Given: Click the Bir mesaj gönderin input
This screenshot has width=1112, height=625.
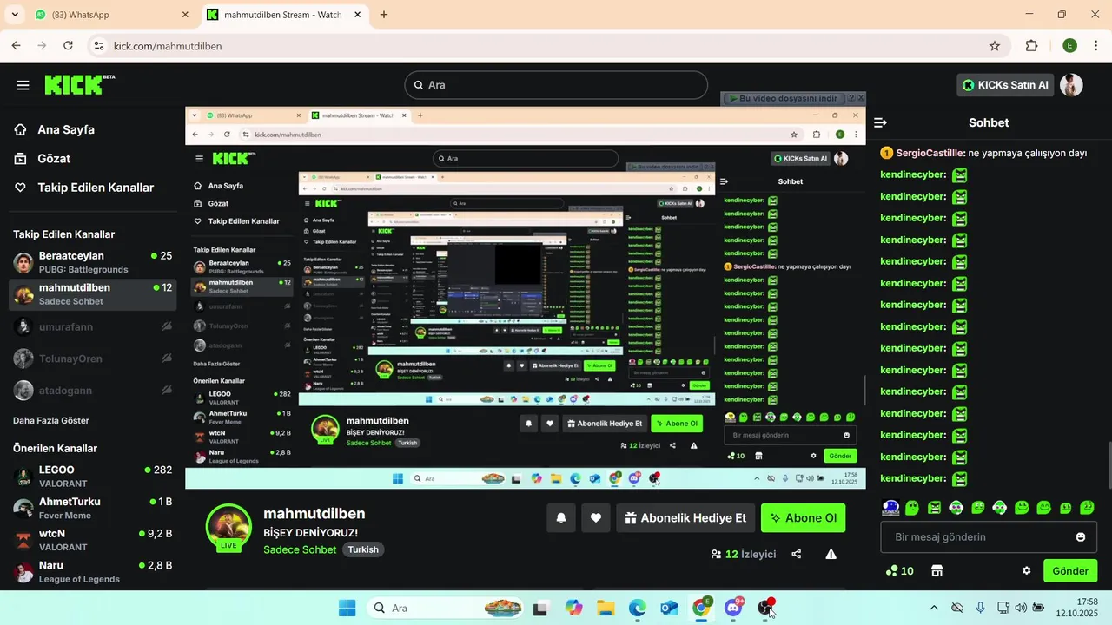Looking at the screenshot, I should pos(989,537).
